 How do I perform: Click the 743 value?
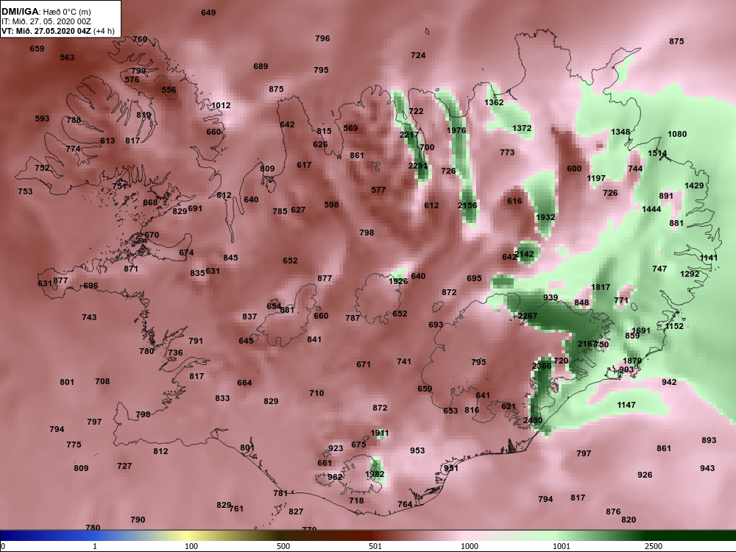pos(89,317)
